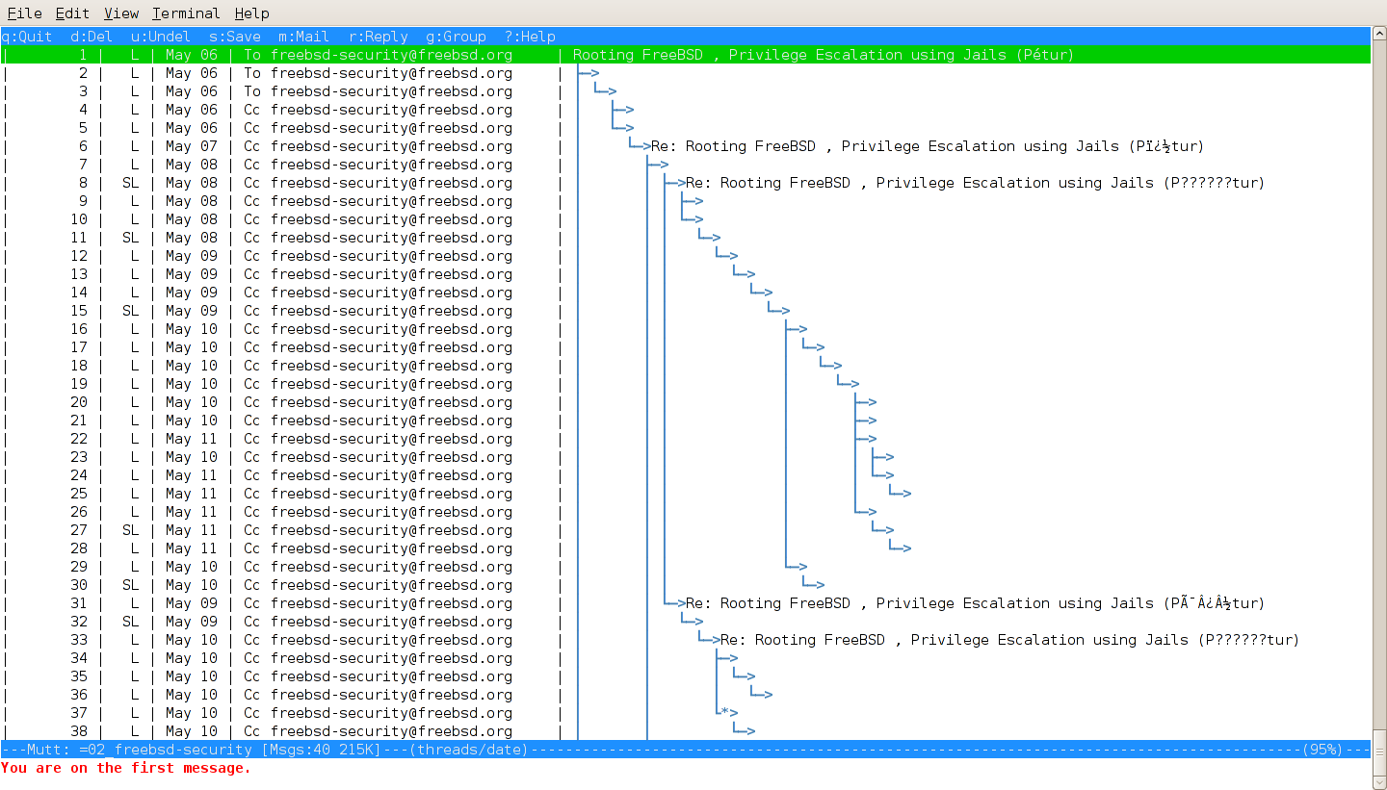1387x790 pixels.
Task: Click May 10 date on message 29
Action: coord(192,567)
